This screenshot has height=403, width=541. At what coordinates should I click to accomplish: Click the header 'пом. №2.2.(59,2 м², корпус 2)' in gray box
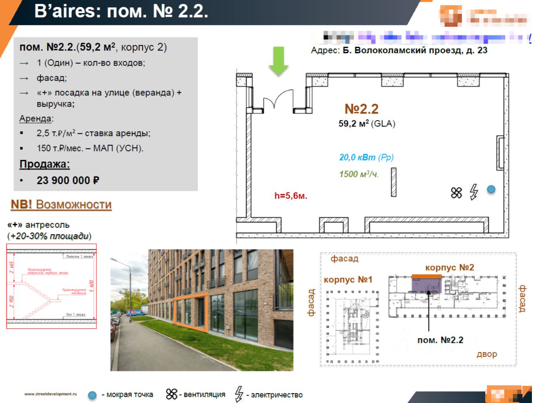[93, 47]
